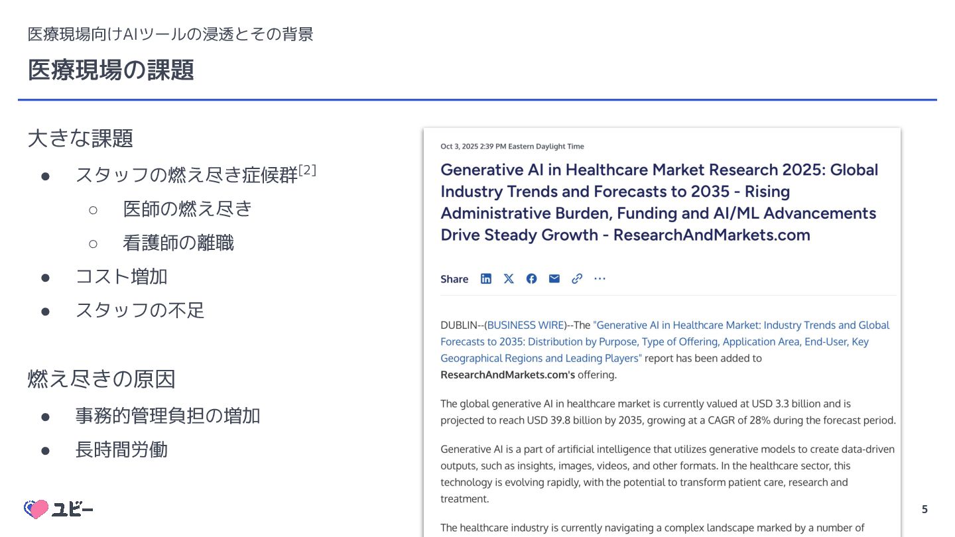Screen dimensions: 955x537
Task: Click the bullet スタッフの燃え尽き症候群
Action: [186, 175]
